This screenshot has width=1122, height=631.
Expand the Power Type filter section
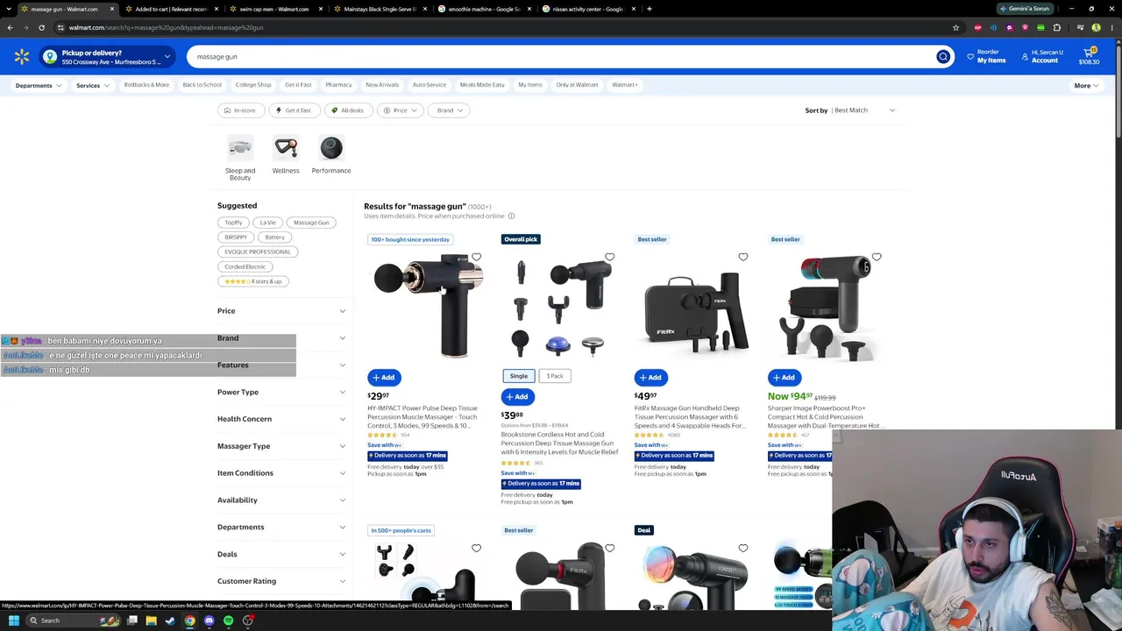281,393
